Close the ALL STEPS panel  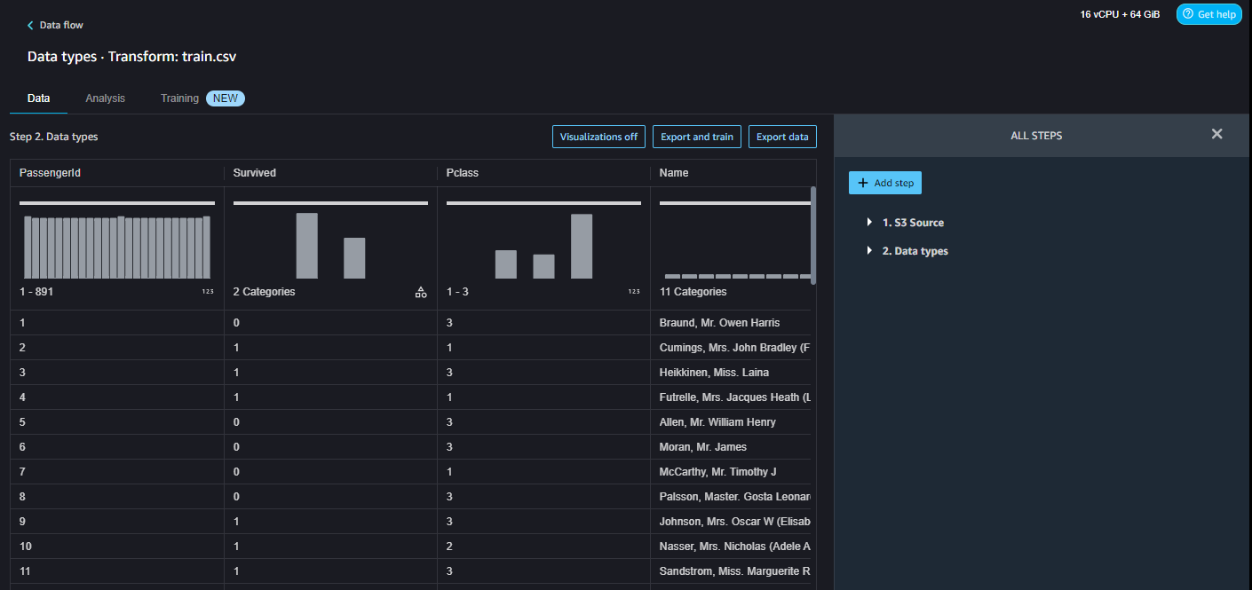1216,133
